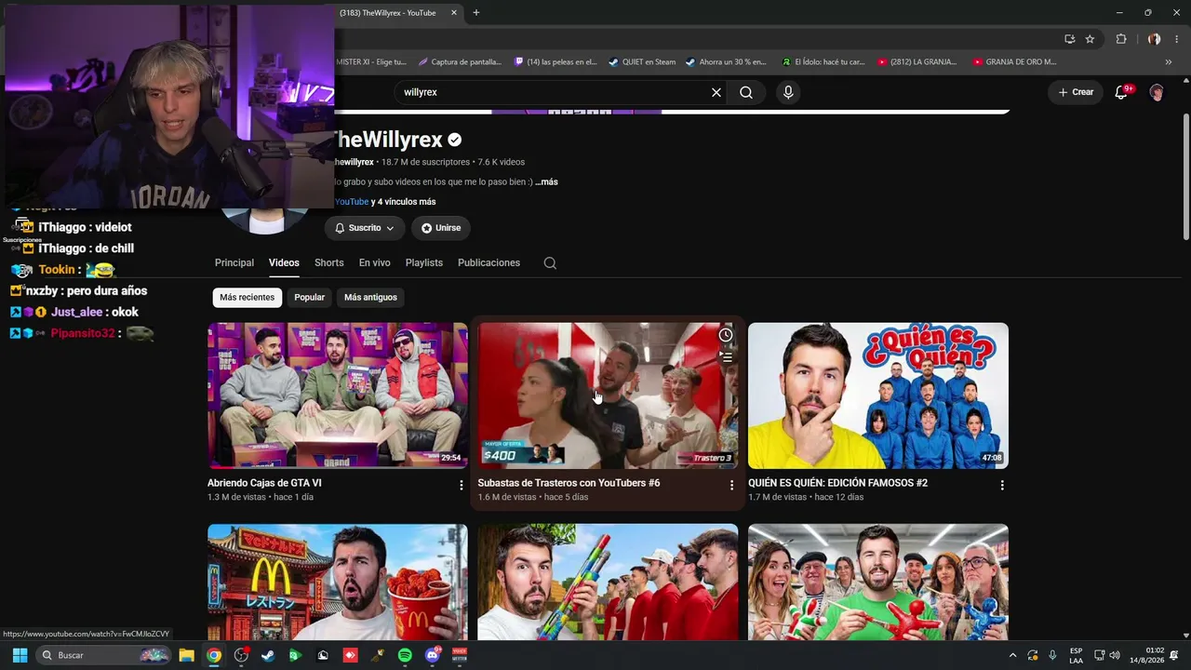This screenshot has height=670, width=1191.
Task: Open bookmark Captura de pantalla
Action: point(460,62)
